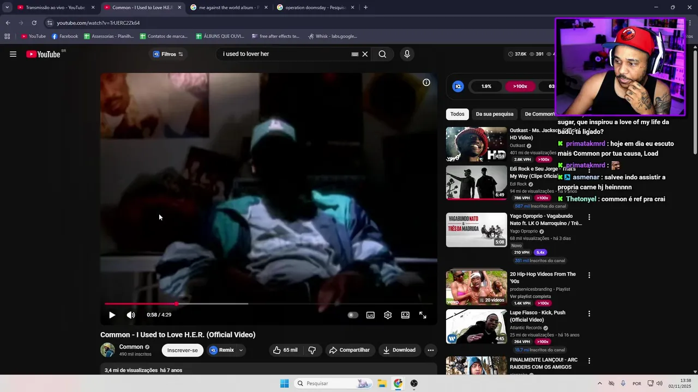The height and width of the screenshot is (392, 698).
Task: Open options menu for FINALMENTE LANÇOU video
Action: pos(589,361)
